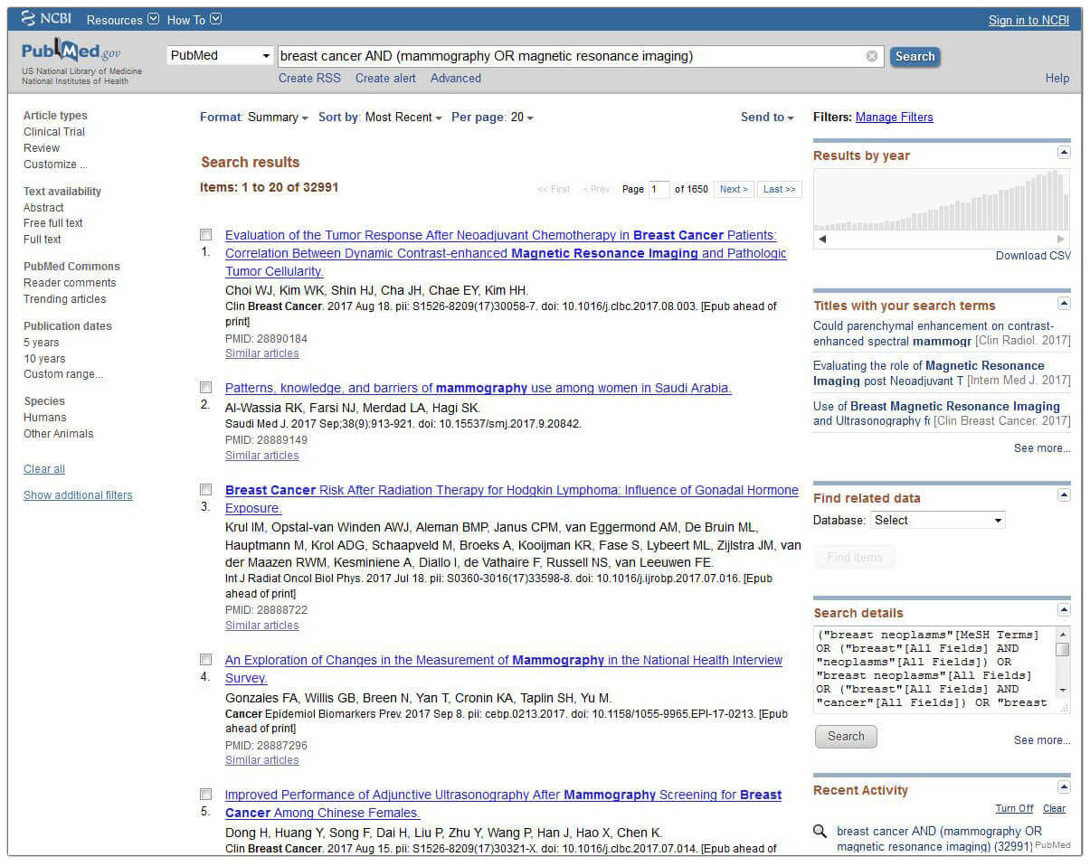
Task: Check the box for result 1
Action: [206, 235]
